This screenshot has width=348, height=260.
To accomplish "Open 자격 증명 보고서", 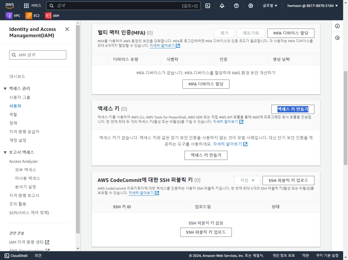I will pyautogui.click(x=24, y=195).
